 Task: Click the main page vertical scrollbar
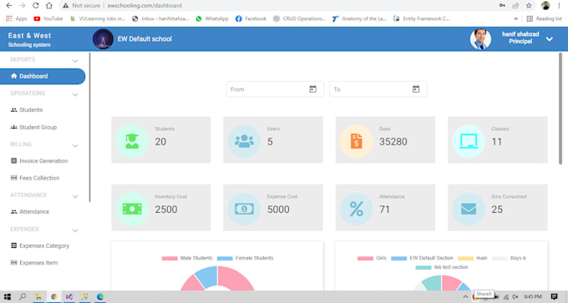(x=560, y=109)
